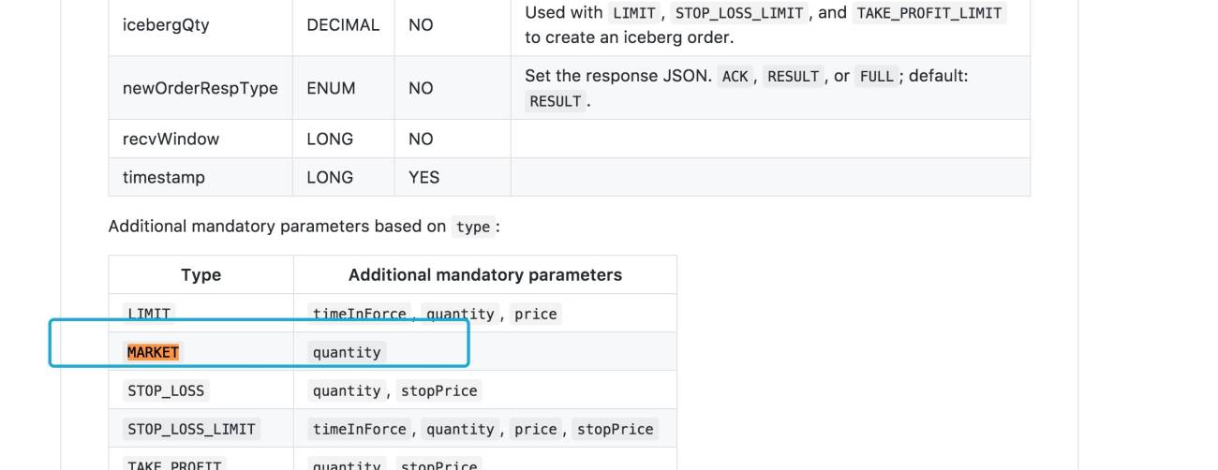This screenshot has width=1218, height=470.
Task: Click the quantity code in MARKET row
Action: pos(347,352)
